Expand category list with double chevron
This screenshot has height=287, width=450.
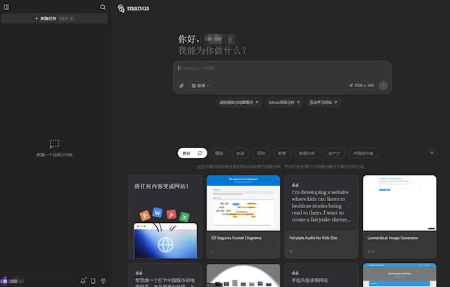pyautogui.click(x=431, y=152)
